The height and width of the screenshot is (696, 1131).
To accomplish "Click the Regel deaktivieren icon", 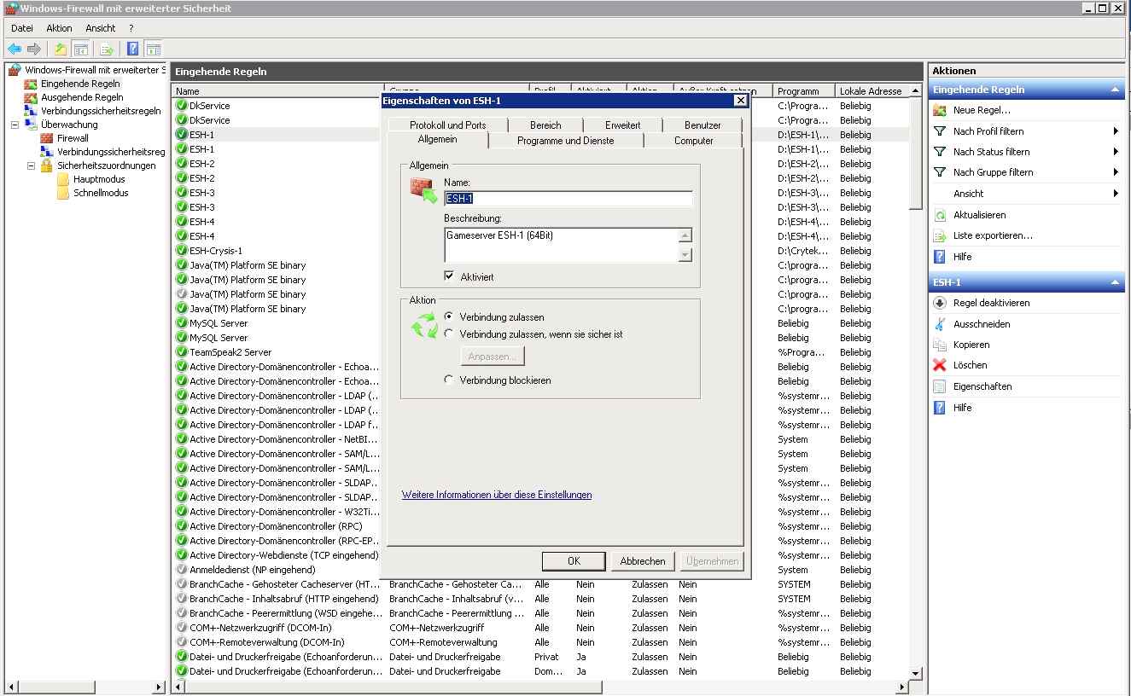I will [x=940, y=303].
